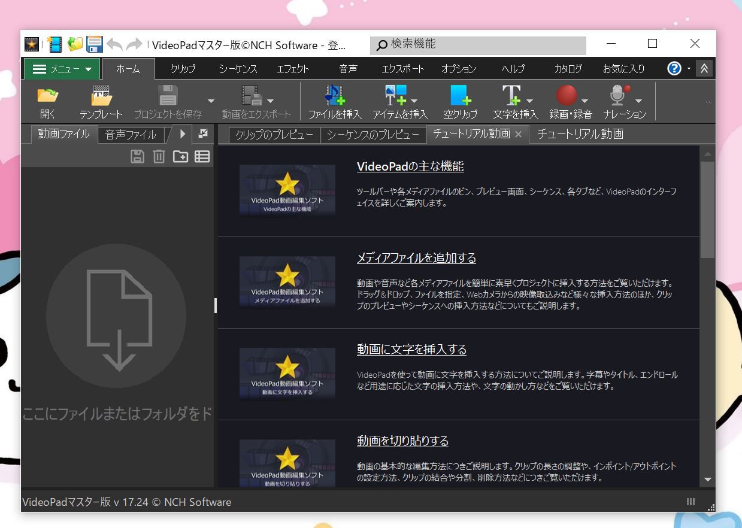742x528 pixels.
Task: Start 録画・録音 recording with red button
Action: (566, 95)
